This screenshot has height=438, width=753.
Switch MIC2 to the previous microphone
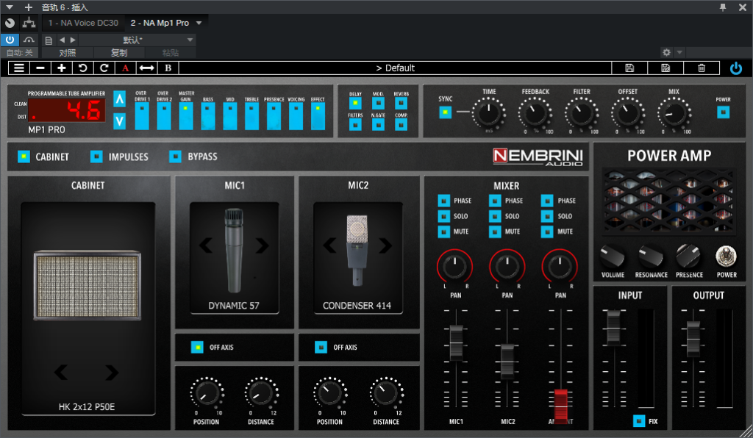click(329, 245)
